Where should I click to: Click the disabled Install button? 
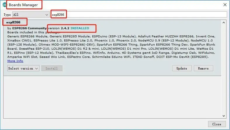pos(52,68)
